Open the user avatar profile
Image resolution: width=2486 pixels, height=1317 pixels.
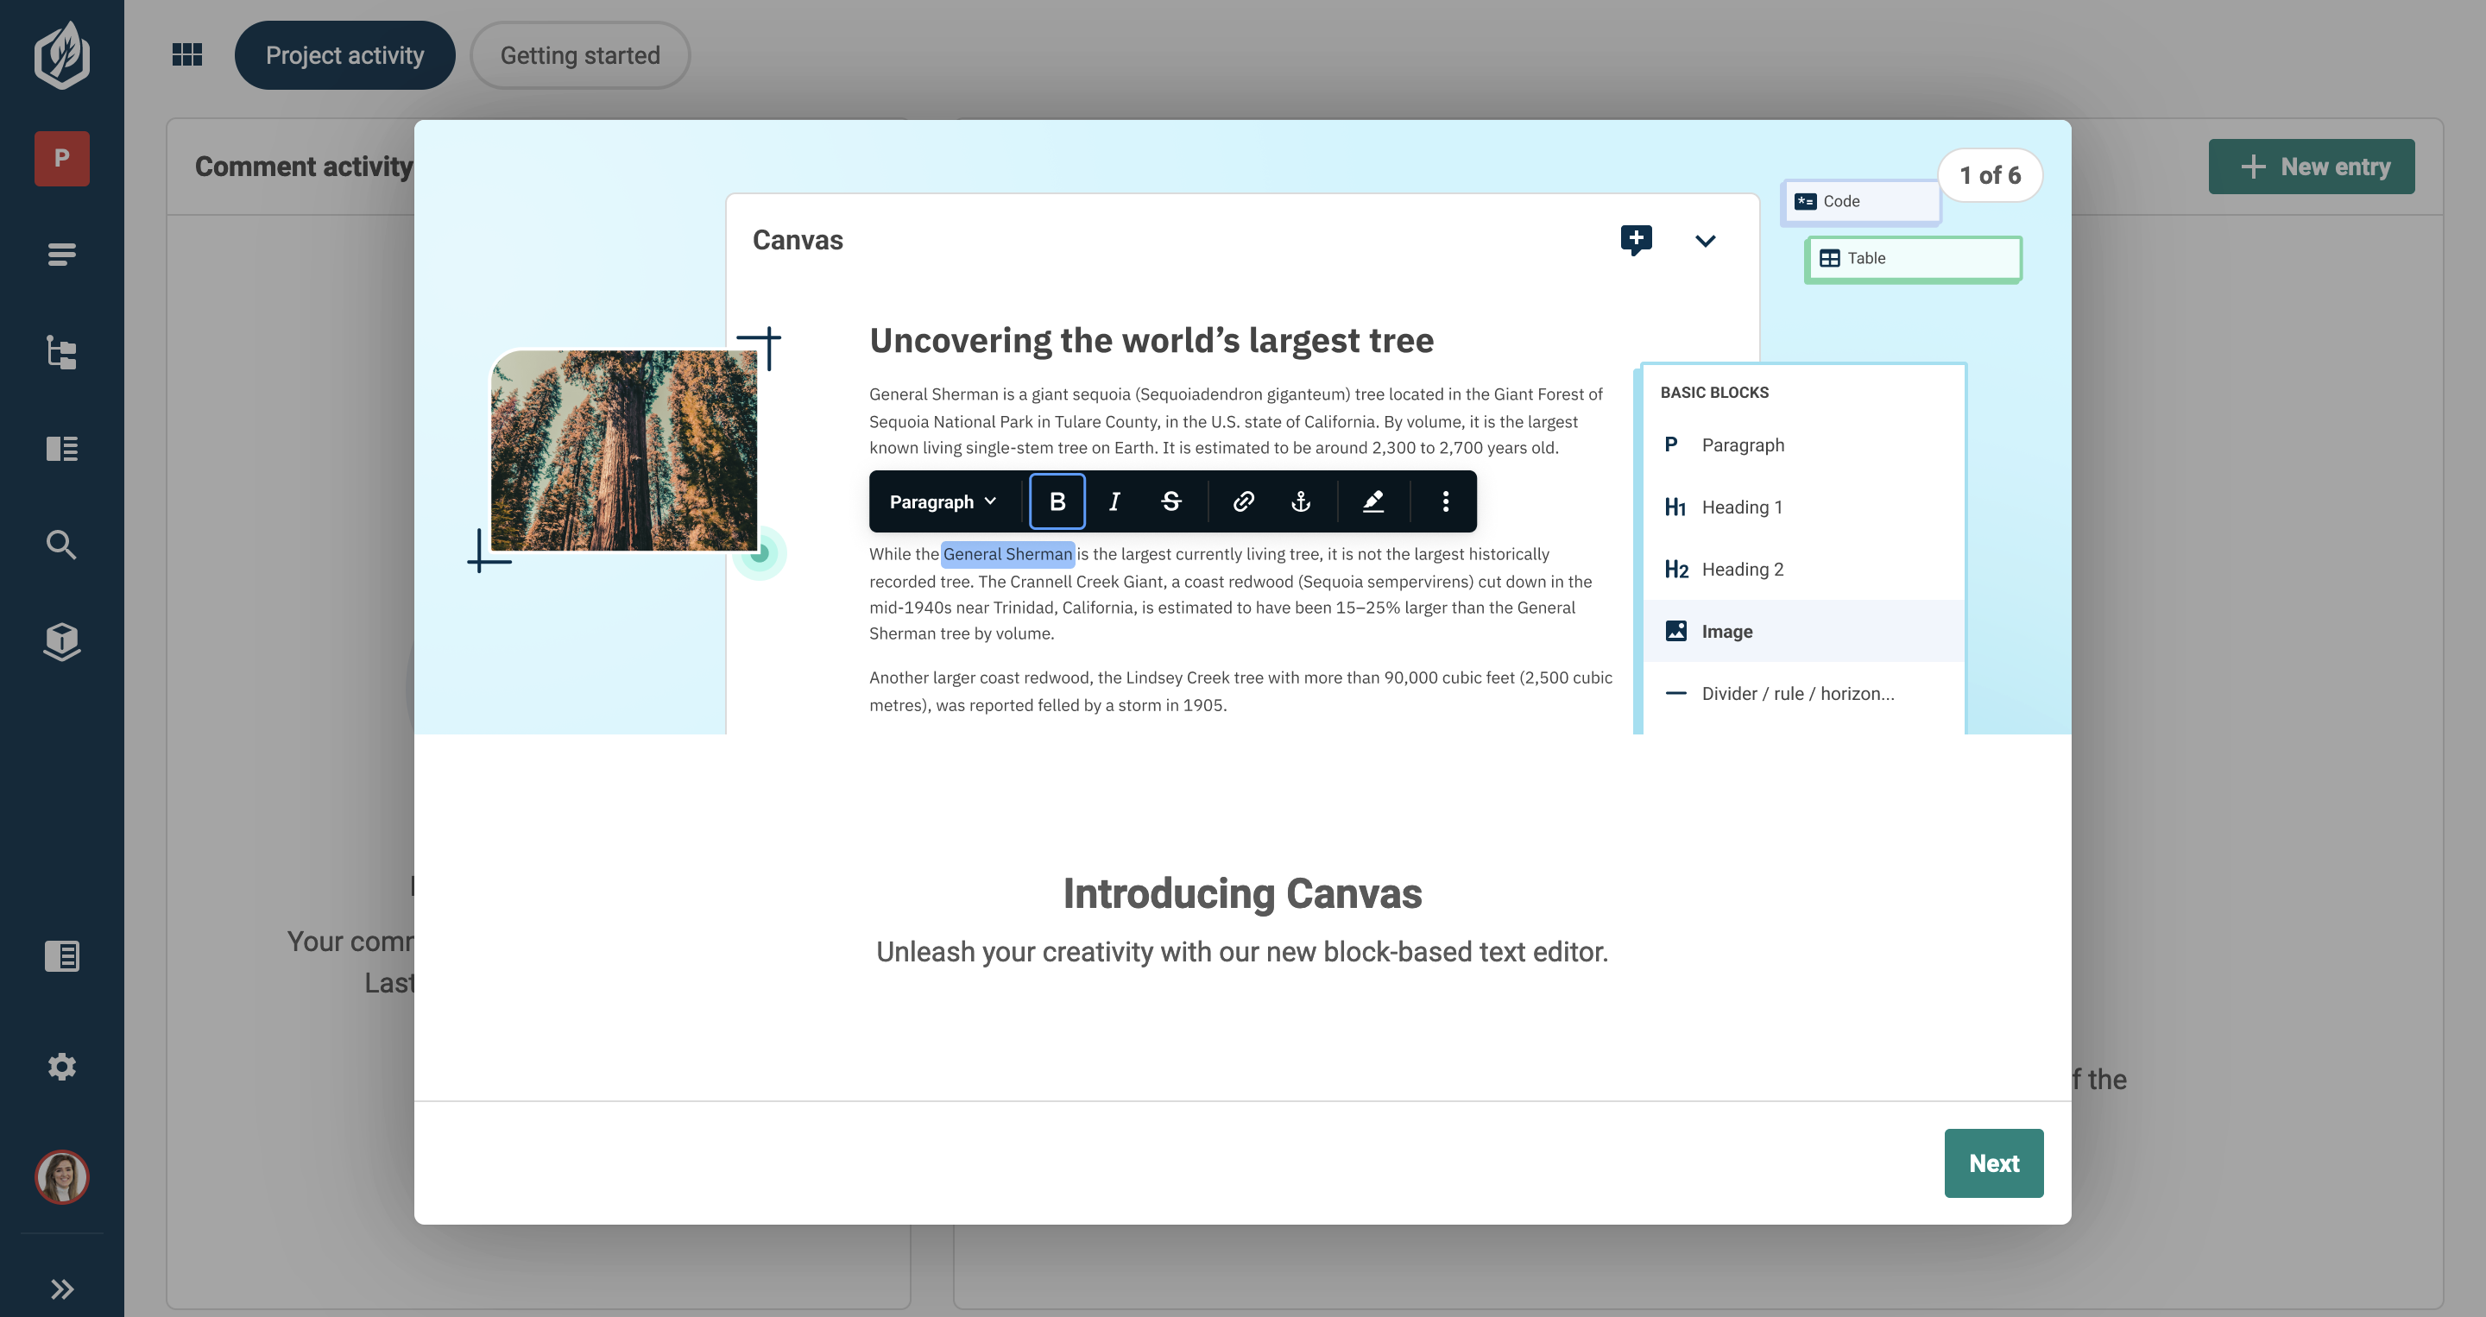tap(62, 1177)
